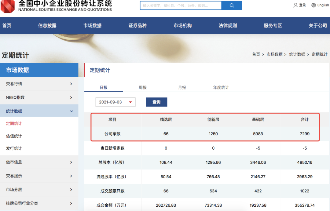
Task: Click 市场数据 in the breadcrumb
Action: (x=274, y=54)
